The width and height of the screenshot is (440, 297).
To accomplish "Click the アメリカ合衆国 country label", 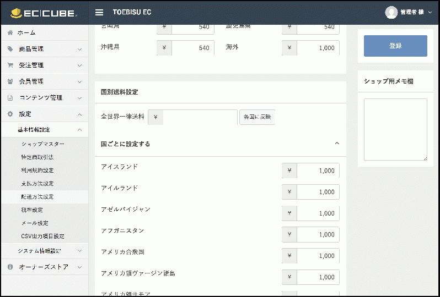I will [x=122, y=252].
